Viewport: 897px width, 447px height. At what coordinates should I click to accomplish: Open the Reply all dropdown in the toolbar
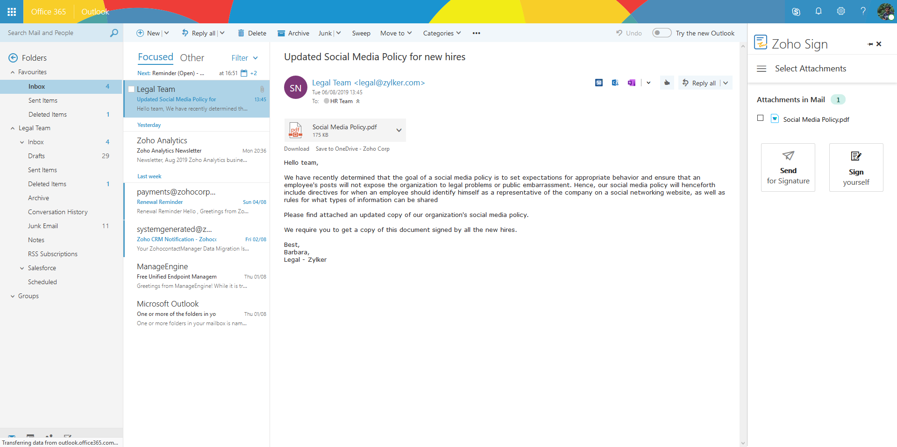(222, 33)
